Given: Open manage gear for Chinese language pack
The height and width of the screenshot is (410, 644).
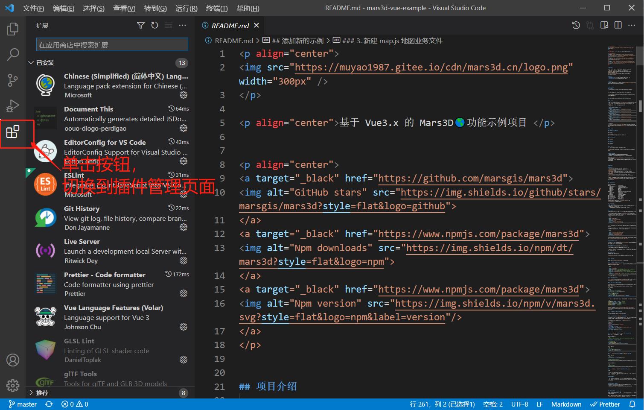Looking at the screenshot, I should click(x=184, y=95).
